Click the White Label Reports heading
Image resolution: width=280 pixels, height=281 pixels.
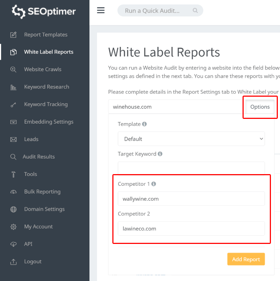click(164, 52)
